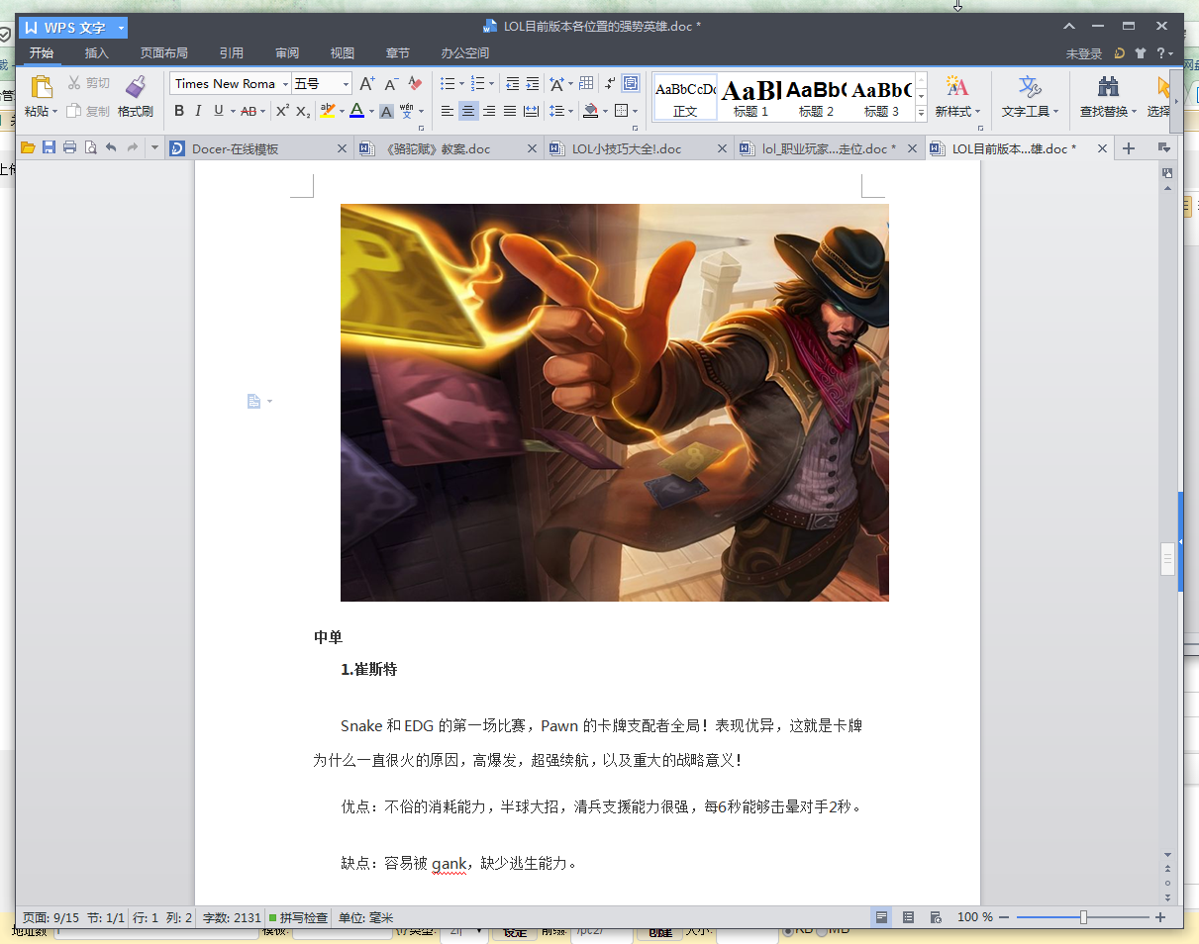Click 未登录 login link

click(x=1084, y=53)
